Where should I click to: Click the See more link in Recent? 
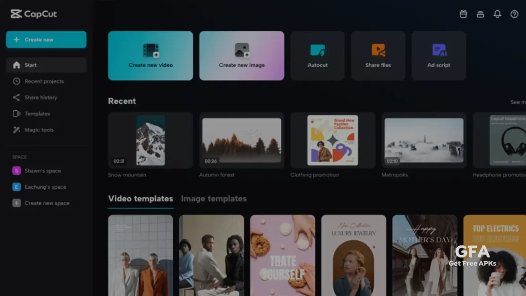pyautogui.click(x=518, y=102)
